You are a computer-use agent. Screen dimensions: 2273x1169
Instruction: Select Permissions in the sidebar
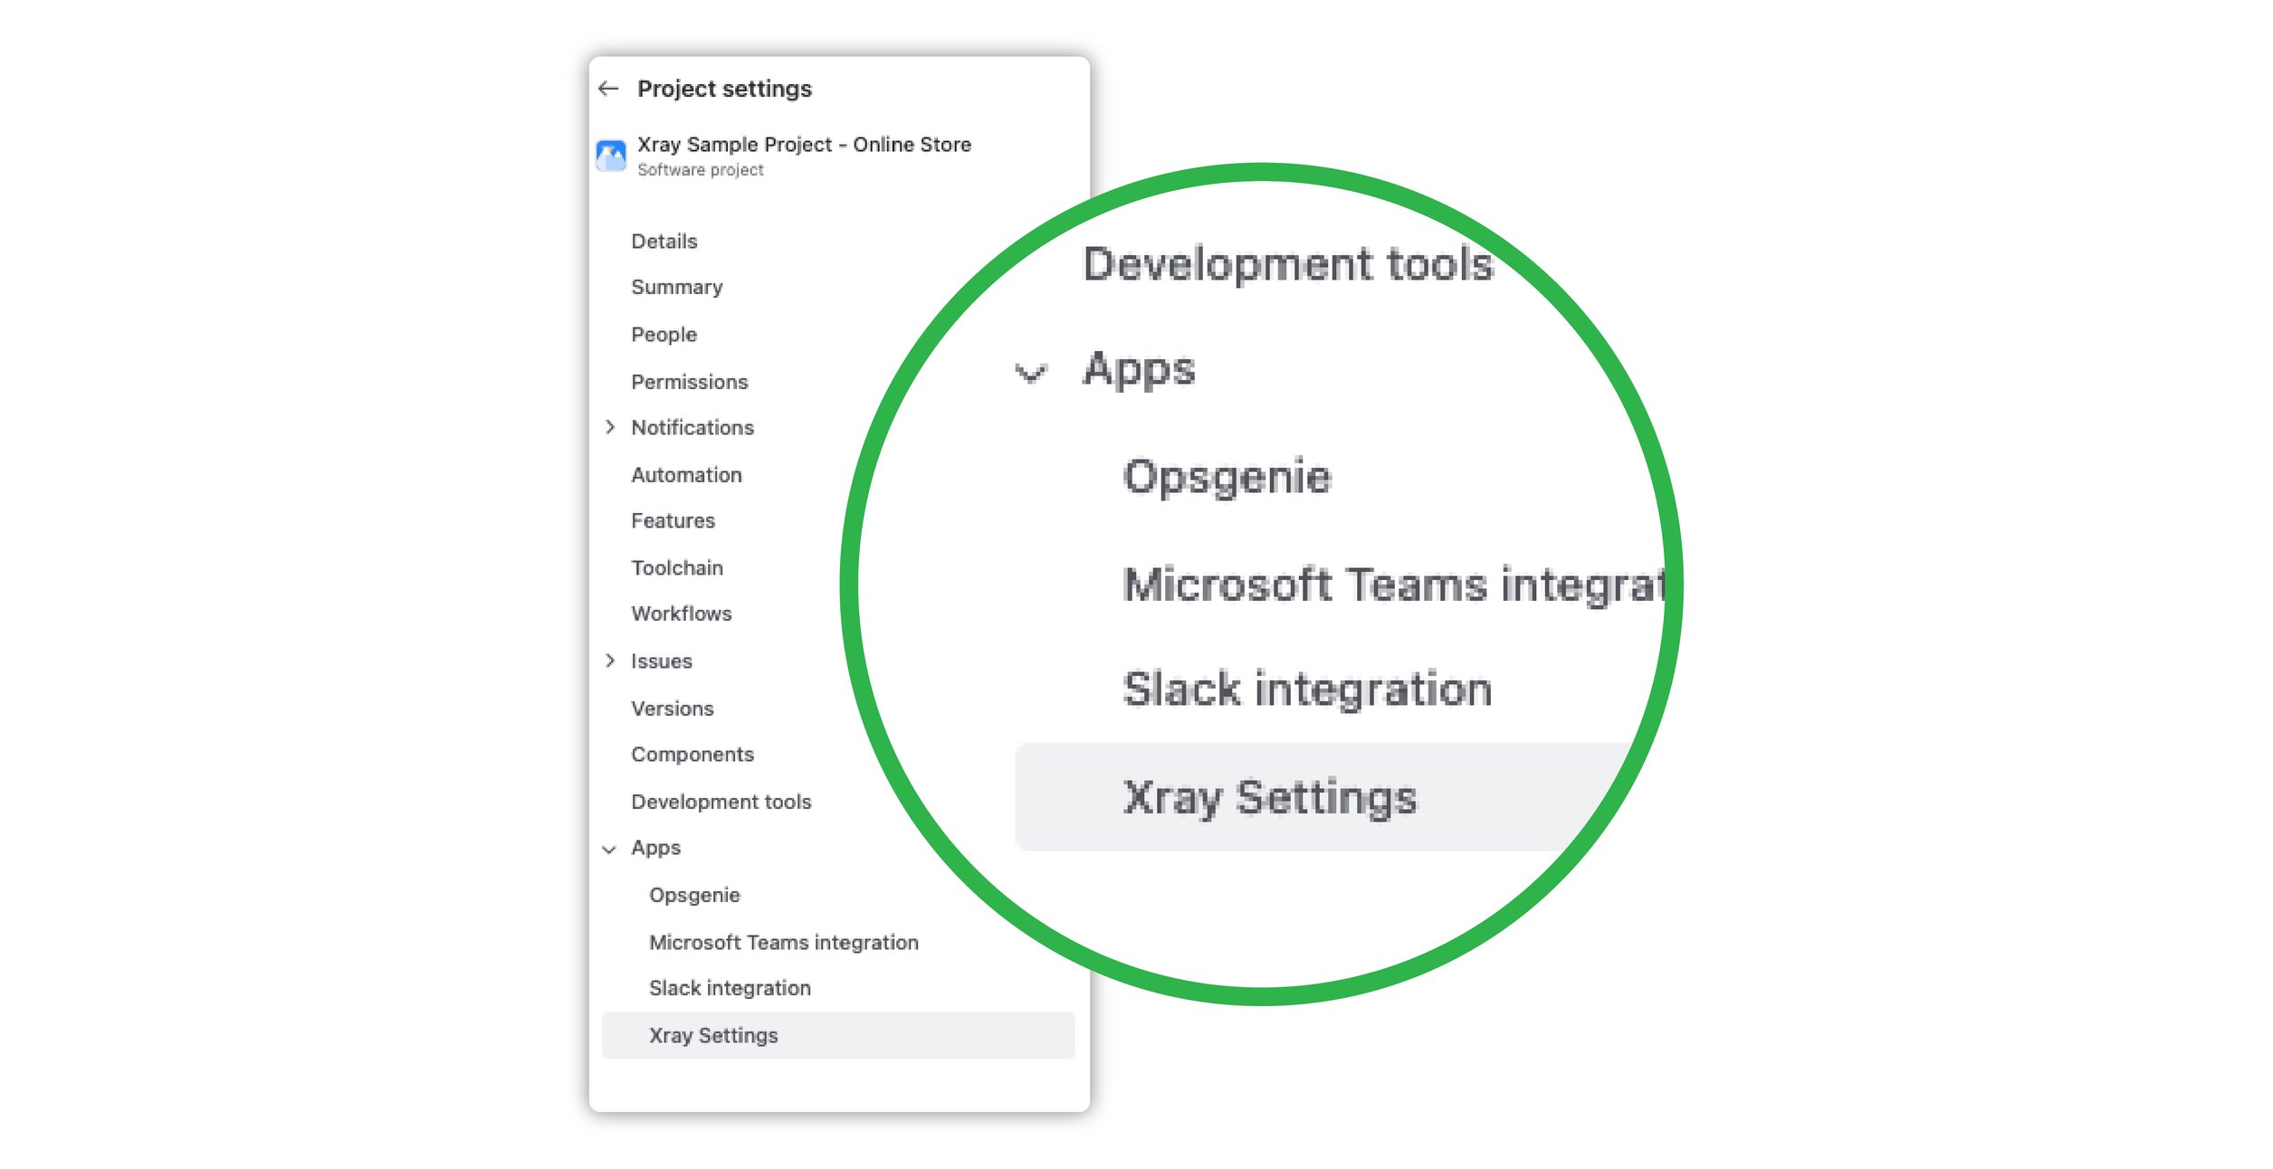pos(690,381)
